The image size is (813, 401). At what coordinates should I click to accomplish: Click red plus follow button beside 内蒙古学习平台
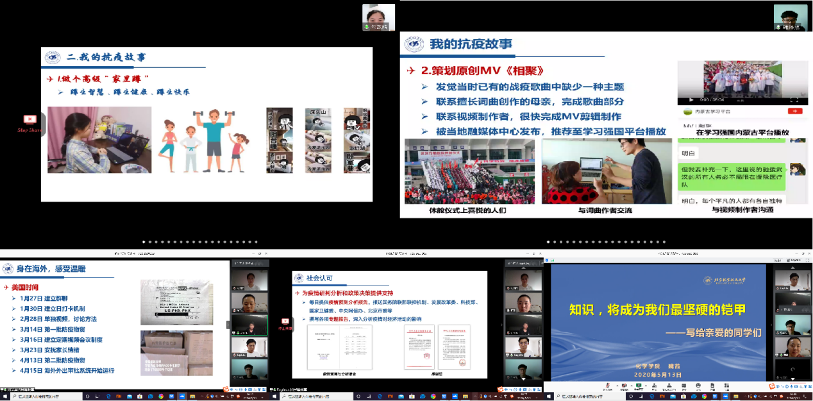794,111
